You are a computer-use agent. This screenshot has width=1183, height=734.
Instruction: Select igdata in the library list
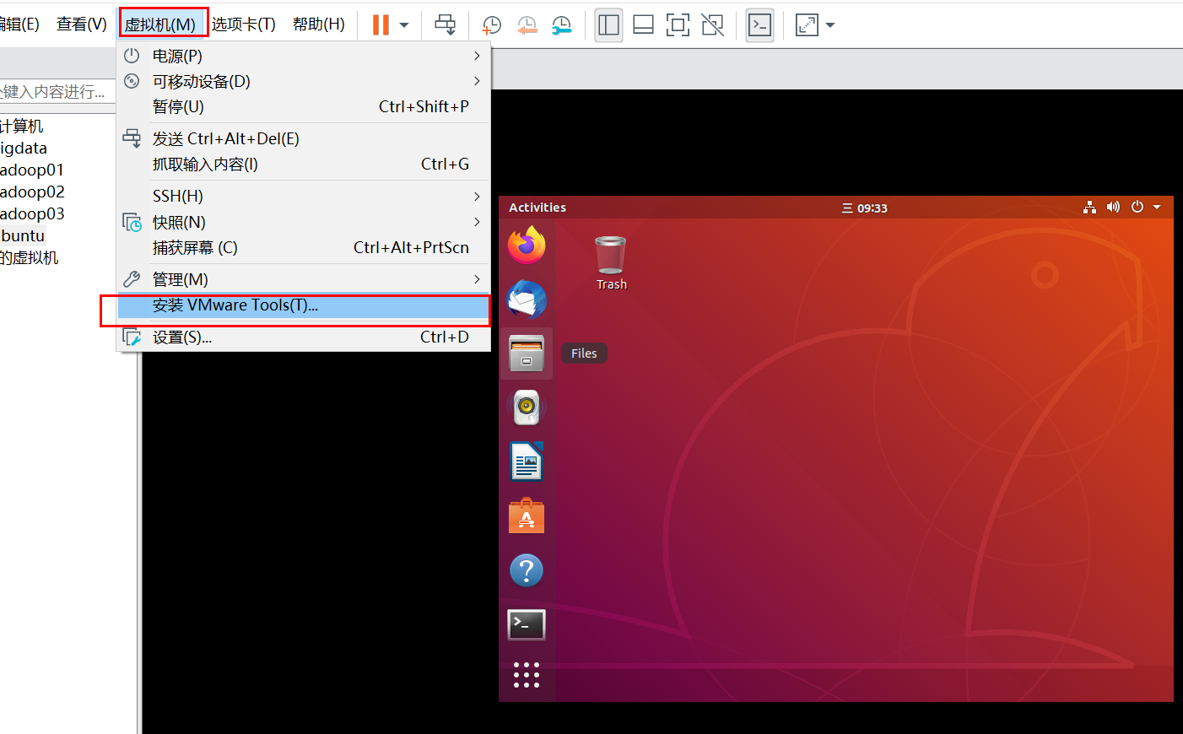[24, 148]
